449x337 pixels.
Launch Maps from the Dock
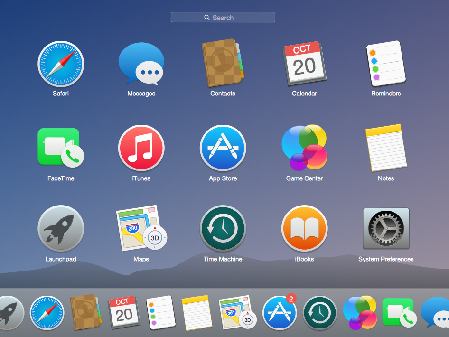237,312
